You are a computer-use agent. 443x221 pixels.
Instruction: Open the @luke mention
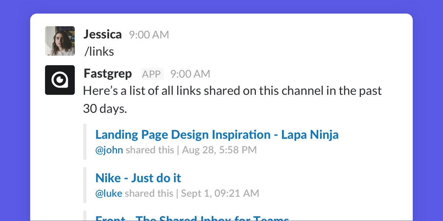tap(109, 193)
